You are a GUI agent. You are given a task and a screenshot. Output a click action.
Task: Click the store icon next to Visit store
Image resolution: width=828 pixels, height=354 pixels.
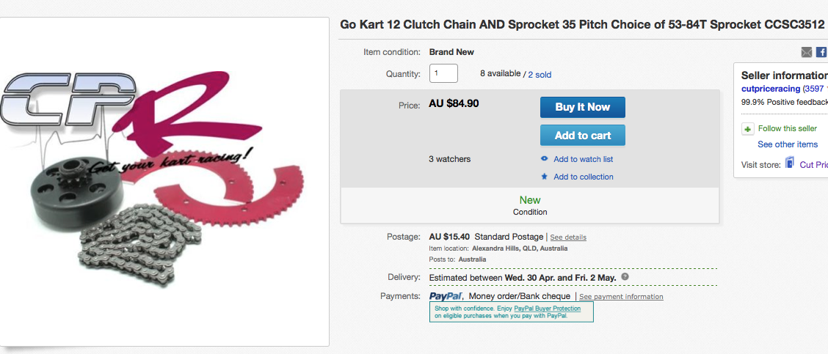click(x=790, y=163)
